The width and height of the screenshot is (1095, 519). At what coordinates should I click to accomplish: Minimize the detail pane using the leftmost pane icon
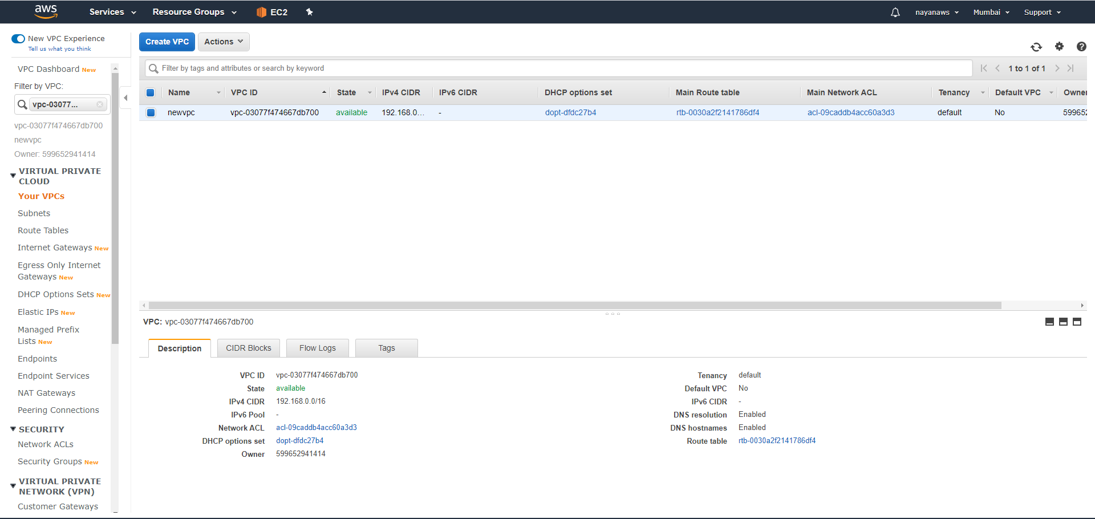(x=1049, y=322)
